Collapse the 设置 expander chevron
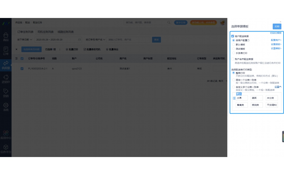 point(280,87)
